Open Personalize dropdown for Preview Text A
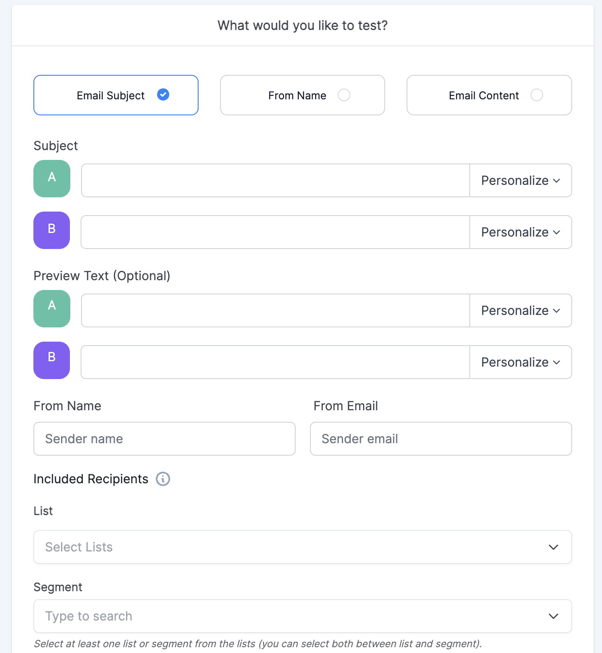Image resolution: width=602 pixels, height=653 pixels. click(x=520, y=310)
